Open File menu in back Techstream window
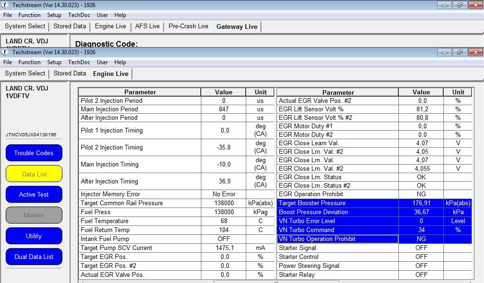The image size is (484, 283). (x=8, y=15)
